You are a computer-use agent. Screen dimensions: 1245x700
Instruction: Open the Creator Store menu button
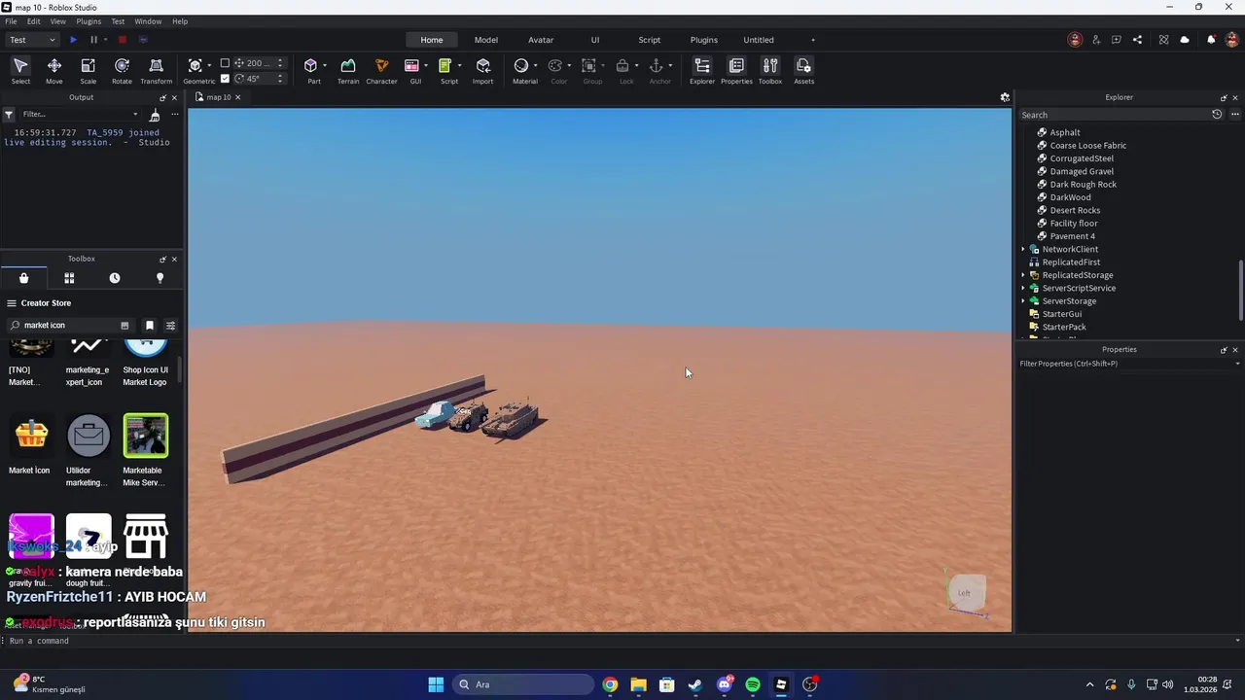tap(12, 303)
